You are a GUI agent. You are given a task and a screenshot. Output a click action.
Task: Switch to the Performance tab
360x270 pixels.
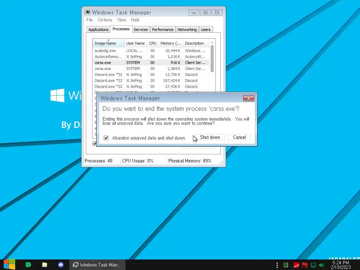coord(162,30)
